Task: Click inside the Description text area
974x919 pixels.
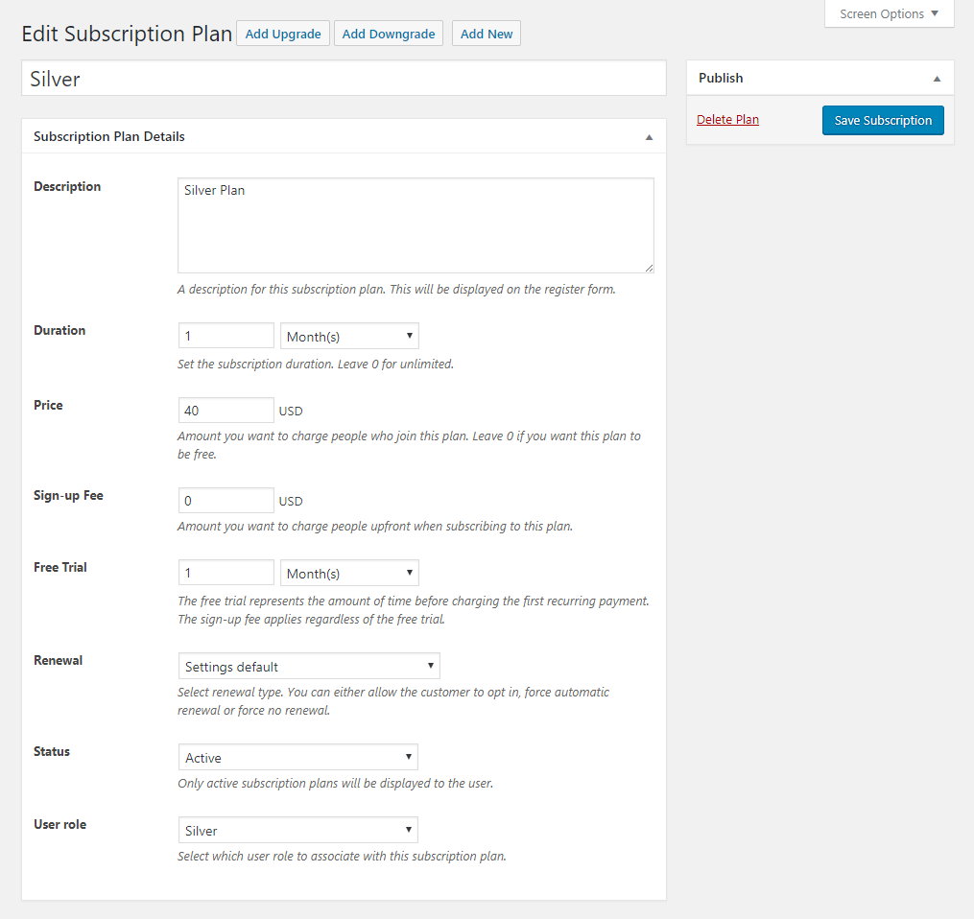Action: click(416, 225)
